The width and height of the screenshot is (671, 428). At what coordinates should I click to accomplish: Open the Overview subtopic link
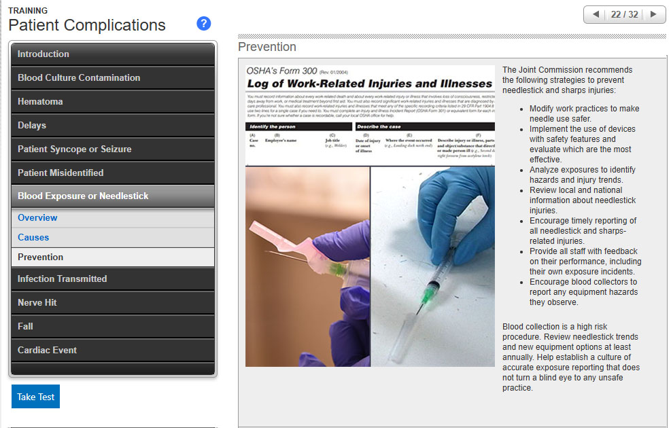37,218
